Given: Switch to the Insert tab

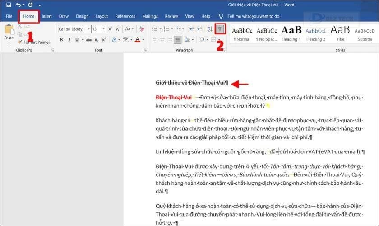Looking at the screenshot, I should click(x=46, y=16).
